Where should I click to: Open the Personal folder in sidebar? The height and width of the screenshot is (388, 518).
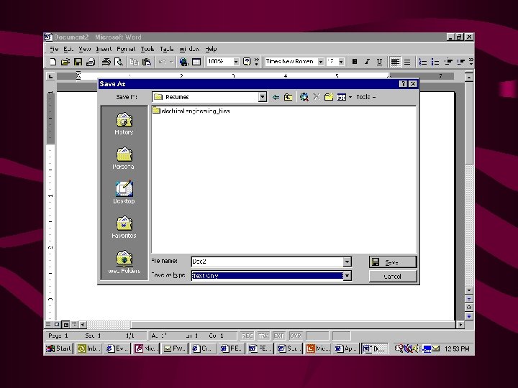(124, 158)
